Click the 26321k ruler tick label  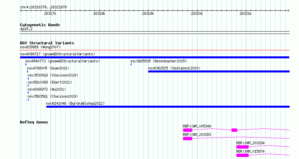coord(246,13)
